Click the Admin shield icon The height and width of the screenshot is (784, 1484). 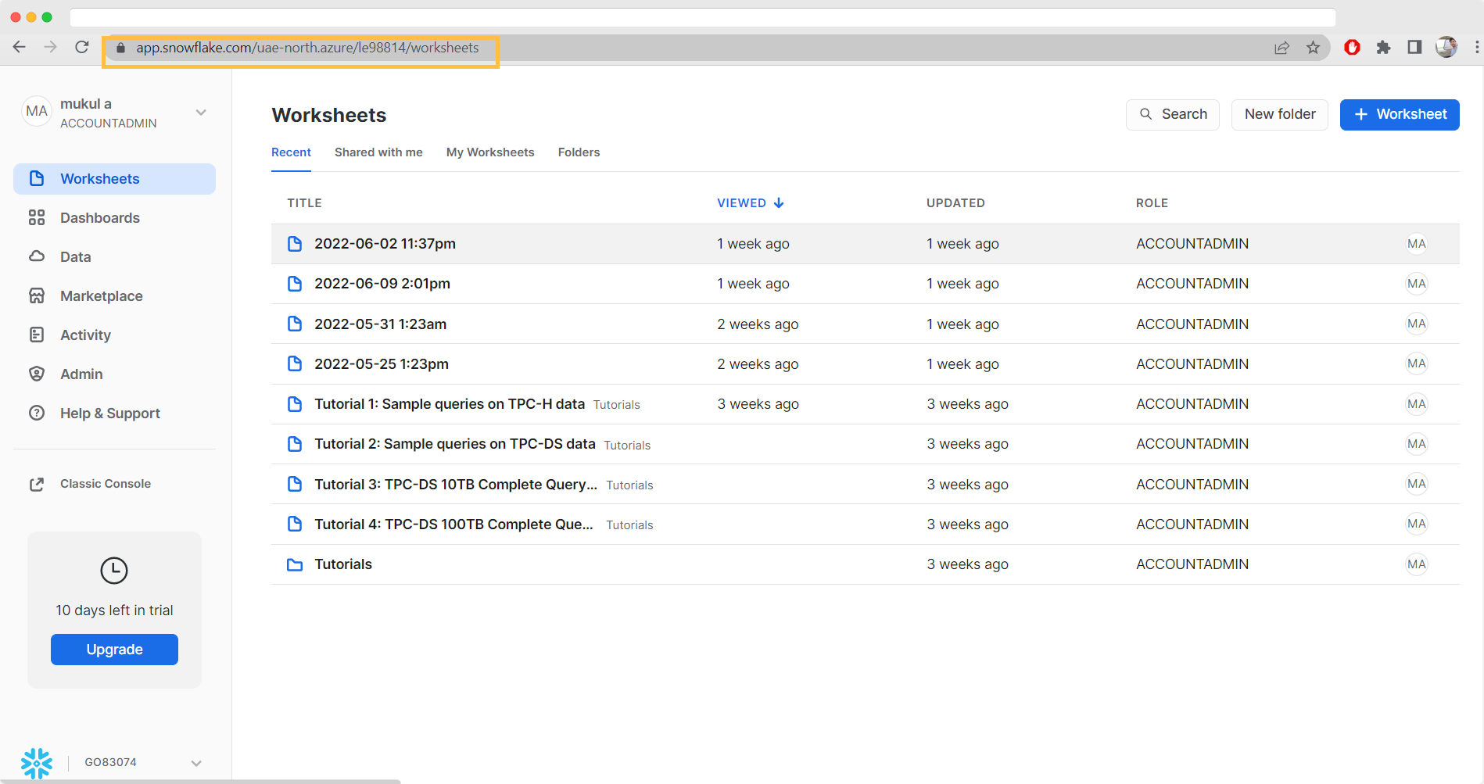pos(37,374)
